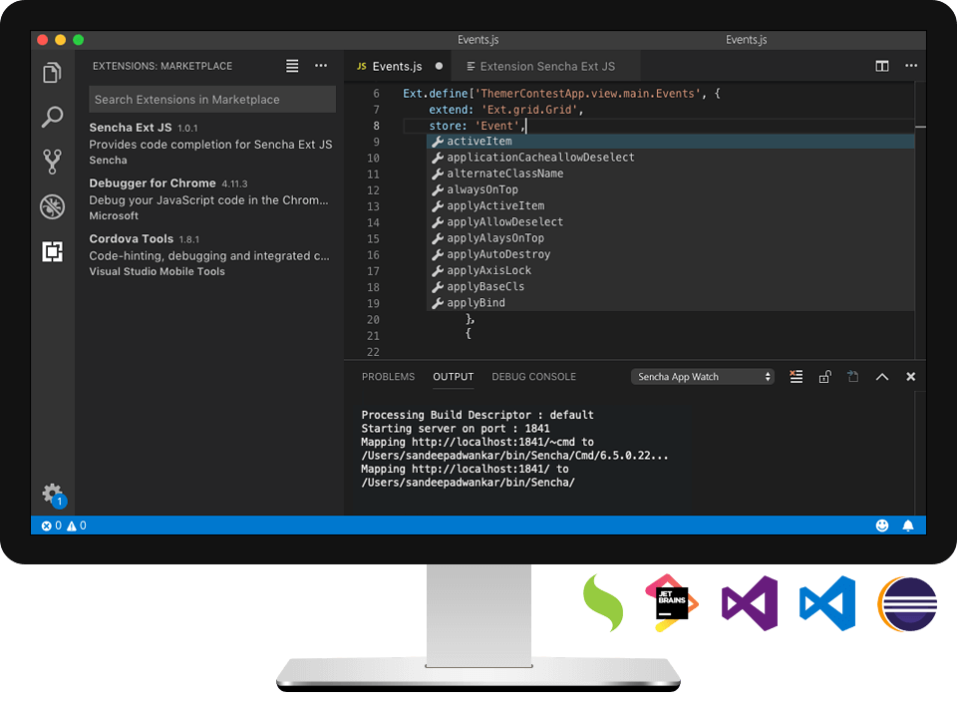Open the PROBLEMS panel tab
Image resolution: width=957 pixels, height=702 pixels.
tap(388, 377)
